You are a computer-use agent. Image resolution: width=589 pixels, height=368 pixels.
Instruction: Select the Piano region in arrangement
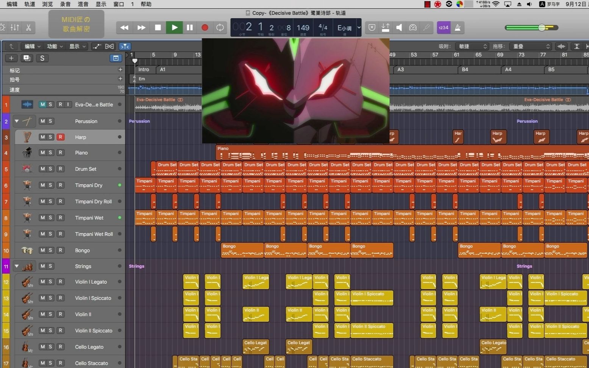(x=402, y=153)
